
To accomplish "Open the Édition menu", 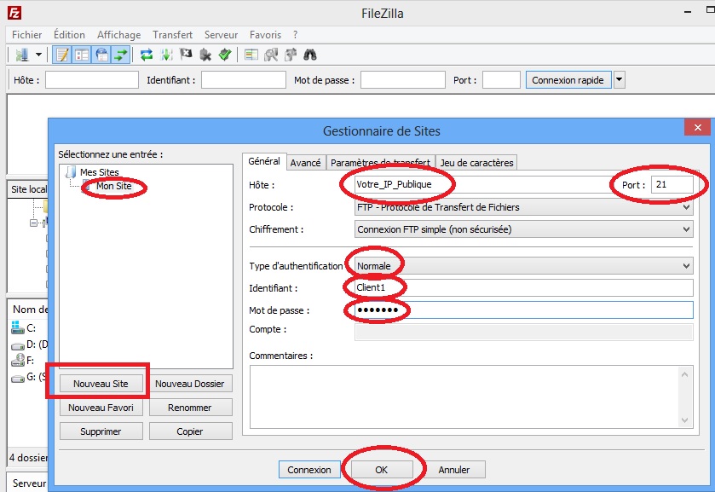I will (x=69, y=35).
